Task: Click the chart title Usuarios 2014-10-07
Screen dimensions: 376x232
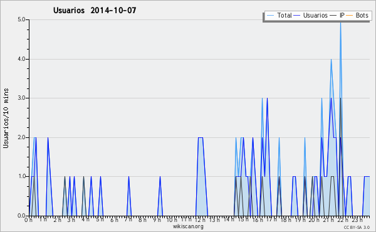Action: pos(95,10)
